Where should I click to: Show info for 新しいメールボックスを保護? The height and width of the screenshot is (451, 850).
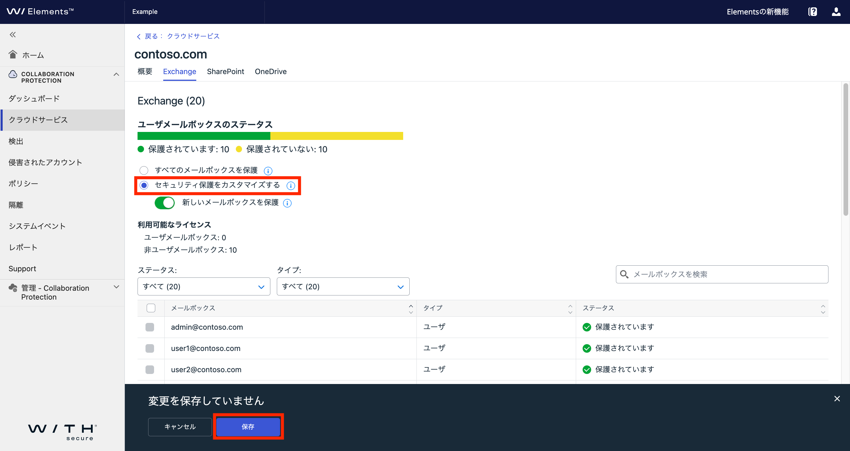pyautogui.click(x=287, y=203)
